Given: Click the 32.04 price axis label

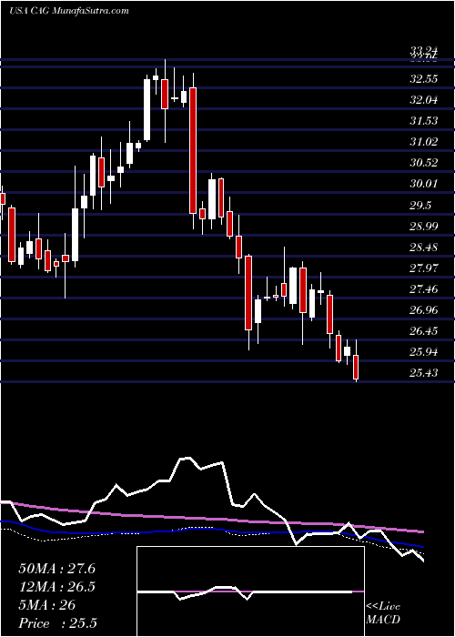Looking at the screenshot, I should click(x=424, y=100).
